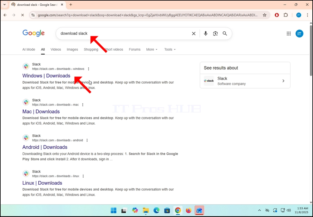Switch to Images results tab
313x217 pixels.
[72, 49]
